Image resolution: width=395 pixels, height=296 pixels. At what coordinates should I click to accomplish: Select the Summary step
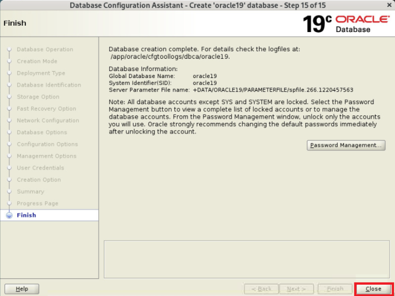pos(31,191)
